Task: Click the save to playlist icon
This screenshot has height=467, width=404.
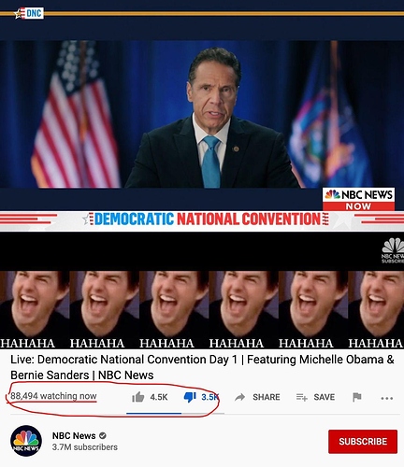Action: [x=302, y=397]
